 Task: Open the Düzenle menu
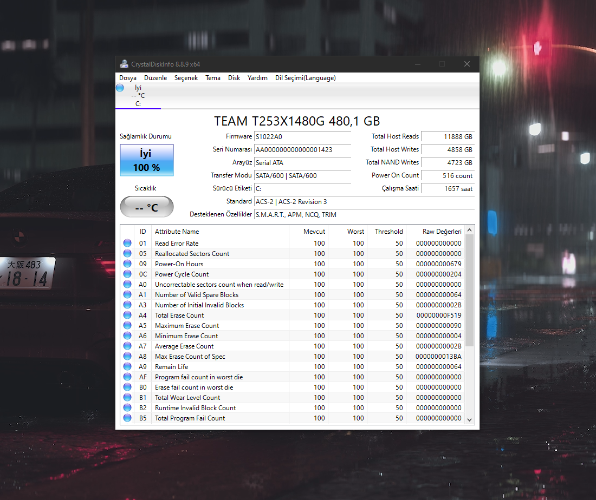pos(156,78)
